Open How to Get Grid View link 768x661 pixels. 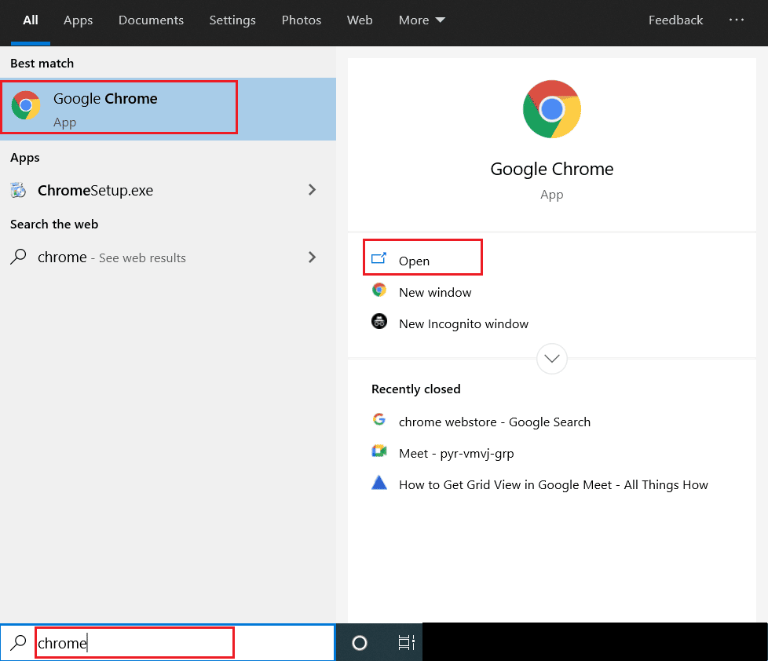point(553,484)
